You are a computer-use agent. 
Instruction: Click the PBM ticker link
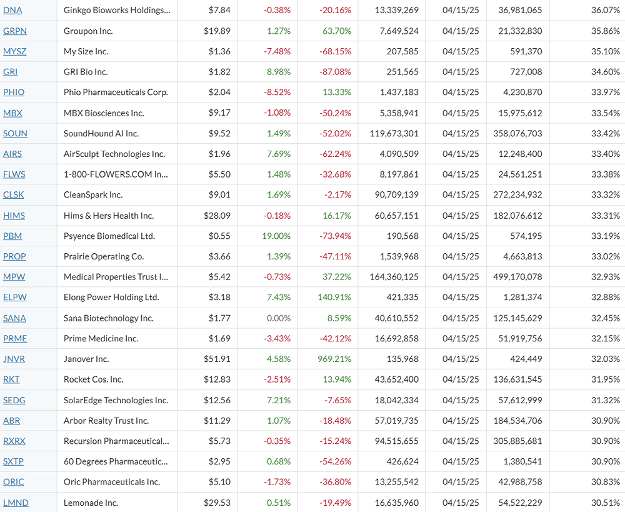tap(12, 236)
